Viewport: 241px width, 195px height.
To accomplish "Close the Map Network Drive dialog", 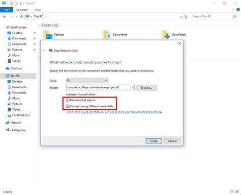I will (x=179, y=43).
